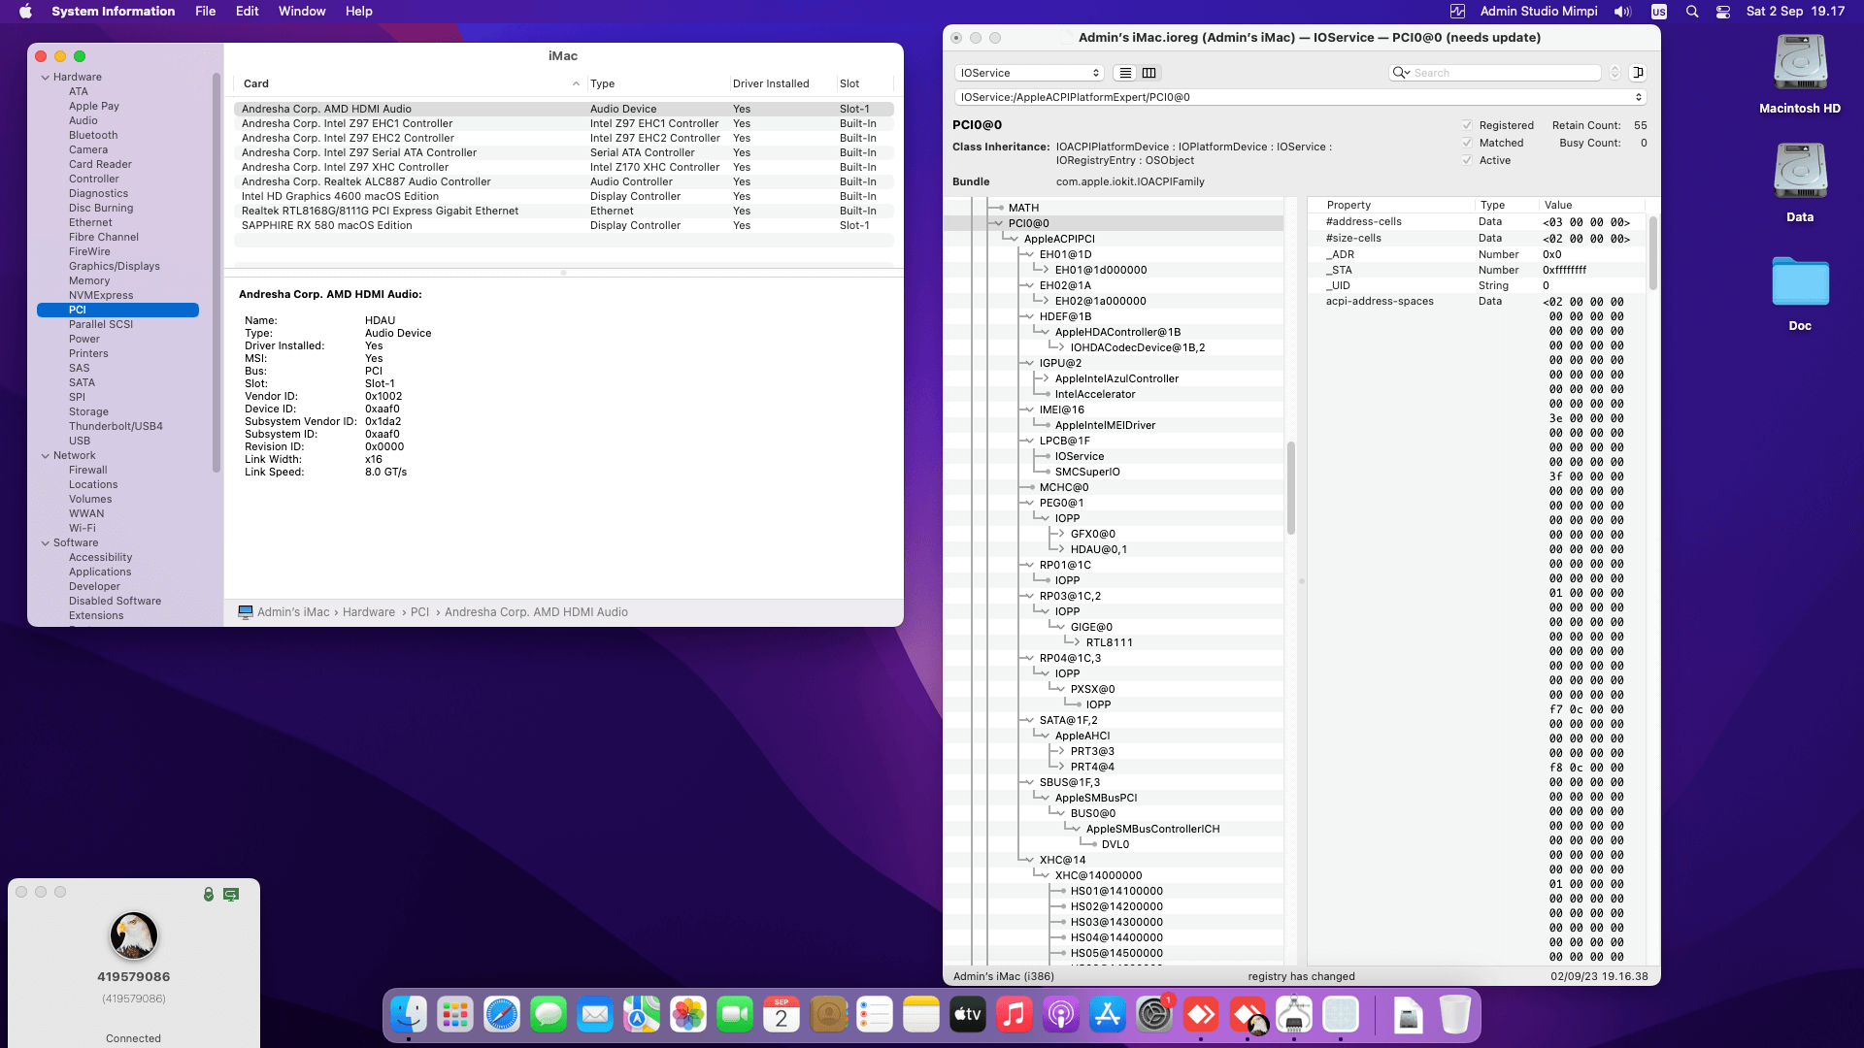1864x1048 pixels.
Task: Open Control Center in menu bar
Action: pyautogui.click(x=1723, y=12)
